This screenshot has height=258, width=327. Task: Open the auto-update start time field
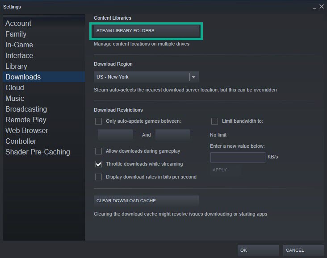point(116,135)
